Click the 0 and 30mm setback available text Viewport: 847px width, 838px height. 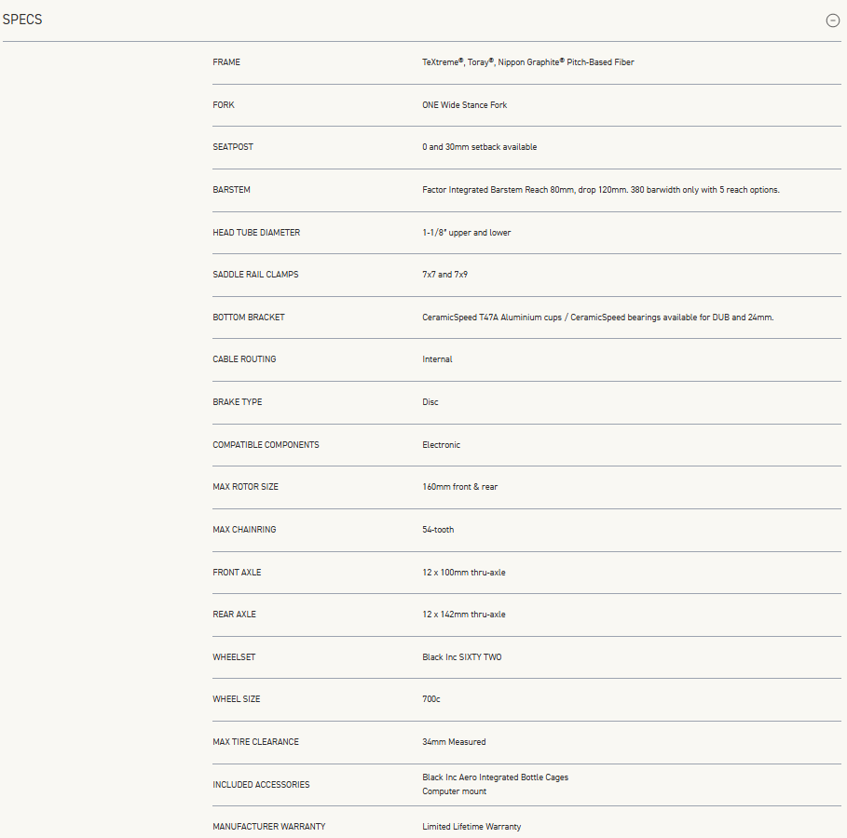click(480, 147)
